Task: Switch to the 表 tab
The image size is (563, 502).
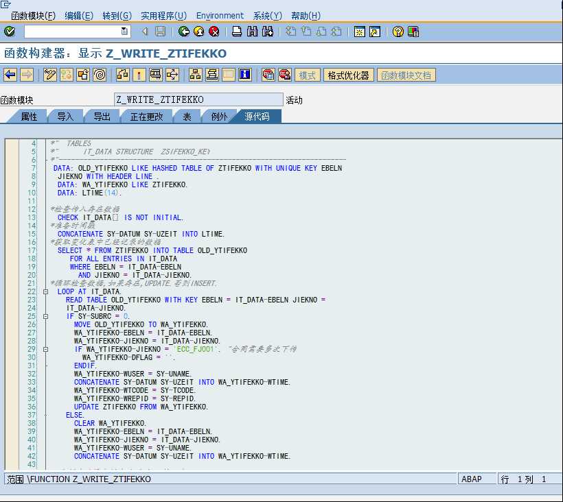Action: tap(187, 117)
